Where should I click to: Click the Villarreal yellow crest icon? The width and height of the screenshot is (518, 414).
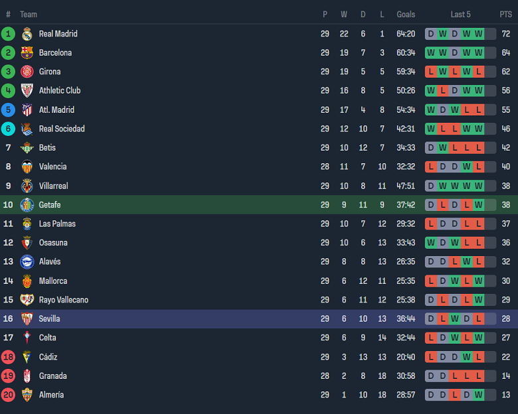point(27,186)
